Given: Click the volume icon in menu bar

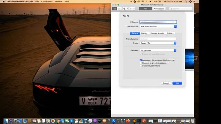Looking at the screenshot, I should tap(151, 1).
